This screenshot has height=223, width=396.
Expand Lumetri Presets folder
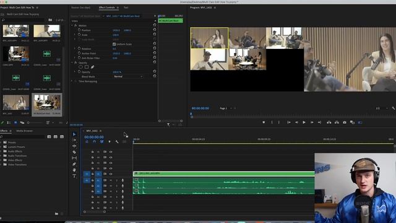(1, 147)
